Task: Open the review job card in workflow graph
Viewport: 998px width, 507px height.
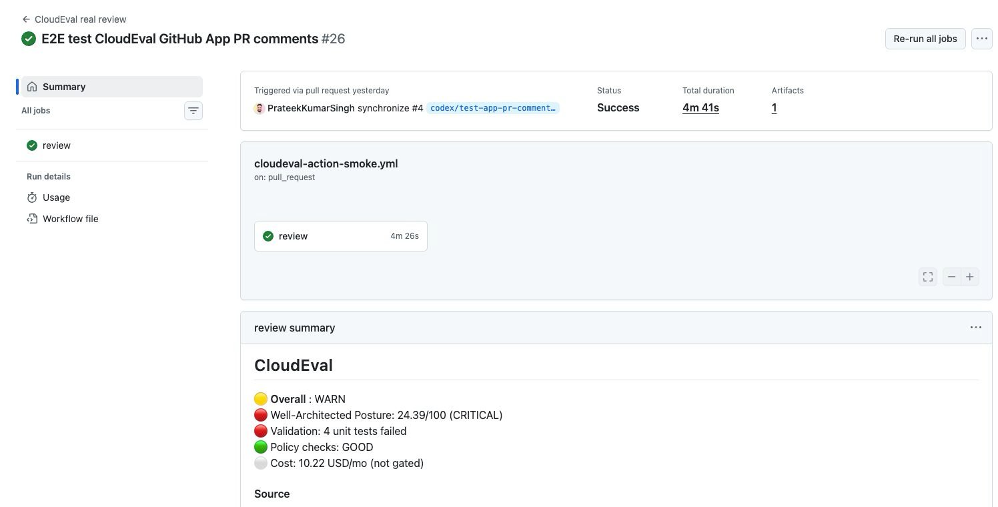Action: 341,236
